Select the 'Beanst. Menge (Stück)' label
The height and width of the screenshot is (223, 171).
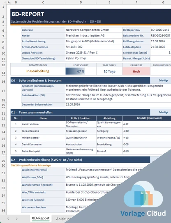(x=136, y=58)
